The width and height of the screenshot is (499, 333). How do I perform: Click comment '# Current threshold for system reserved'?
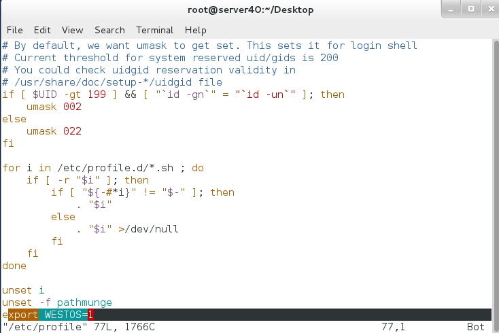[170, 58]
